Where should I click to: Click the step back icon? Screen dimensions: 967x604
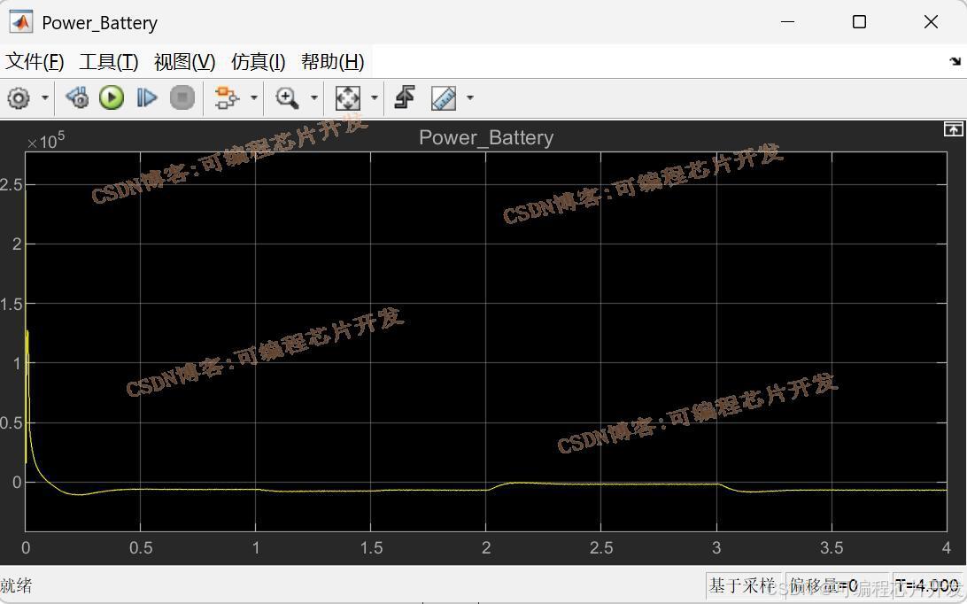77,97
